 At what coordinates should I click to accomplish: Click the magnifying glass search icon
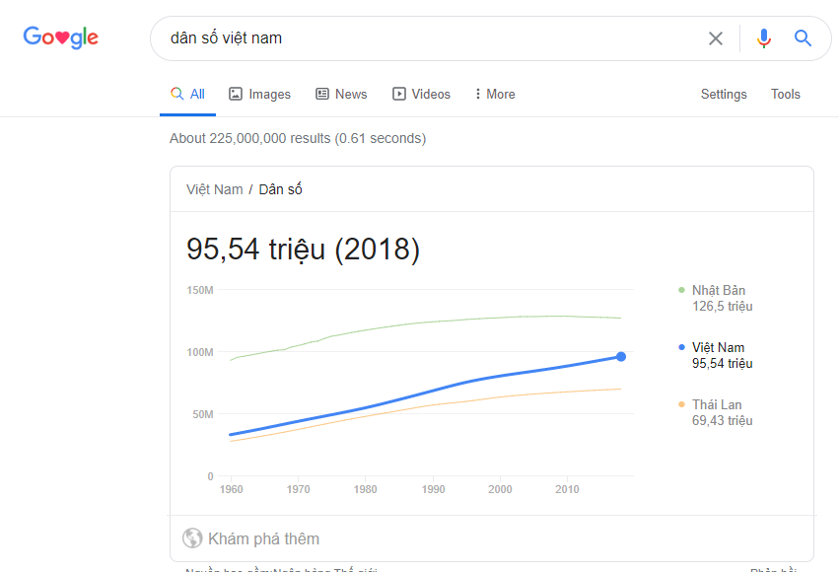click(x=802, y=37)
